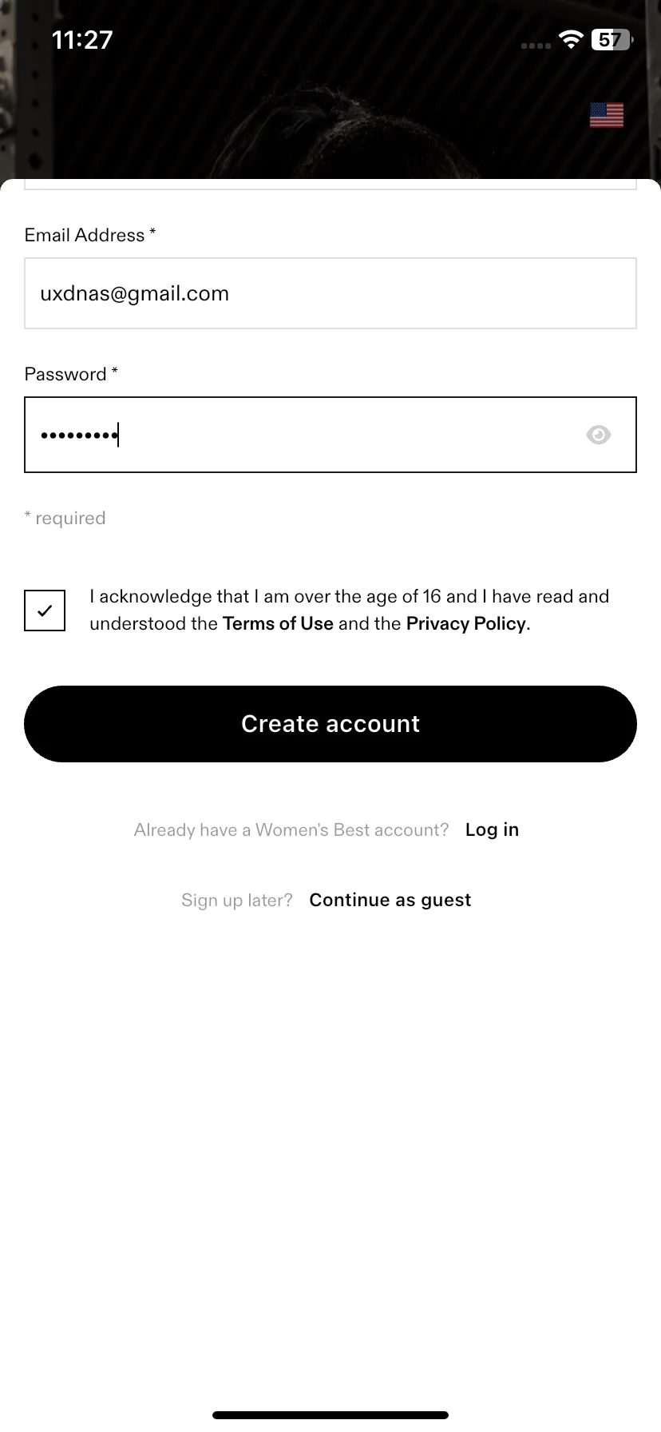The image size is (661, 1432).
Task: Tap the US flag country selector
Action: pos(607,115)
